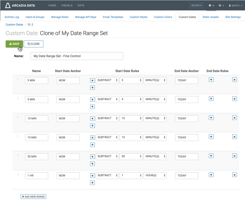
Task: Switch to the Custom Colors tab
Action: 163,17
